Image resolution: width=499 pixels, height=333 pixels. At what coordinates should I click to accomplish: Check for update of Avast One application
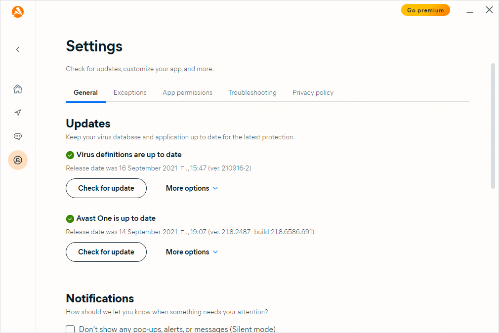[106, 252]
